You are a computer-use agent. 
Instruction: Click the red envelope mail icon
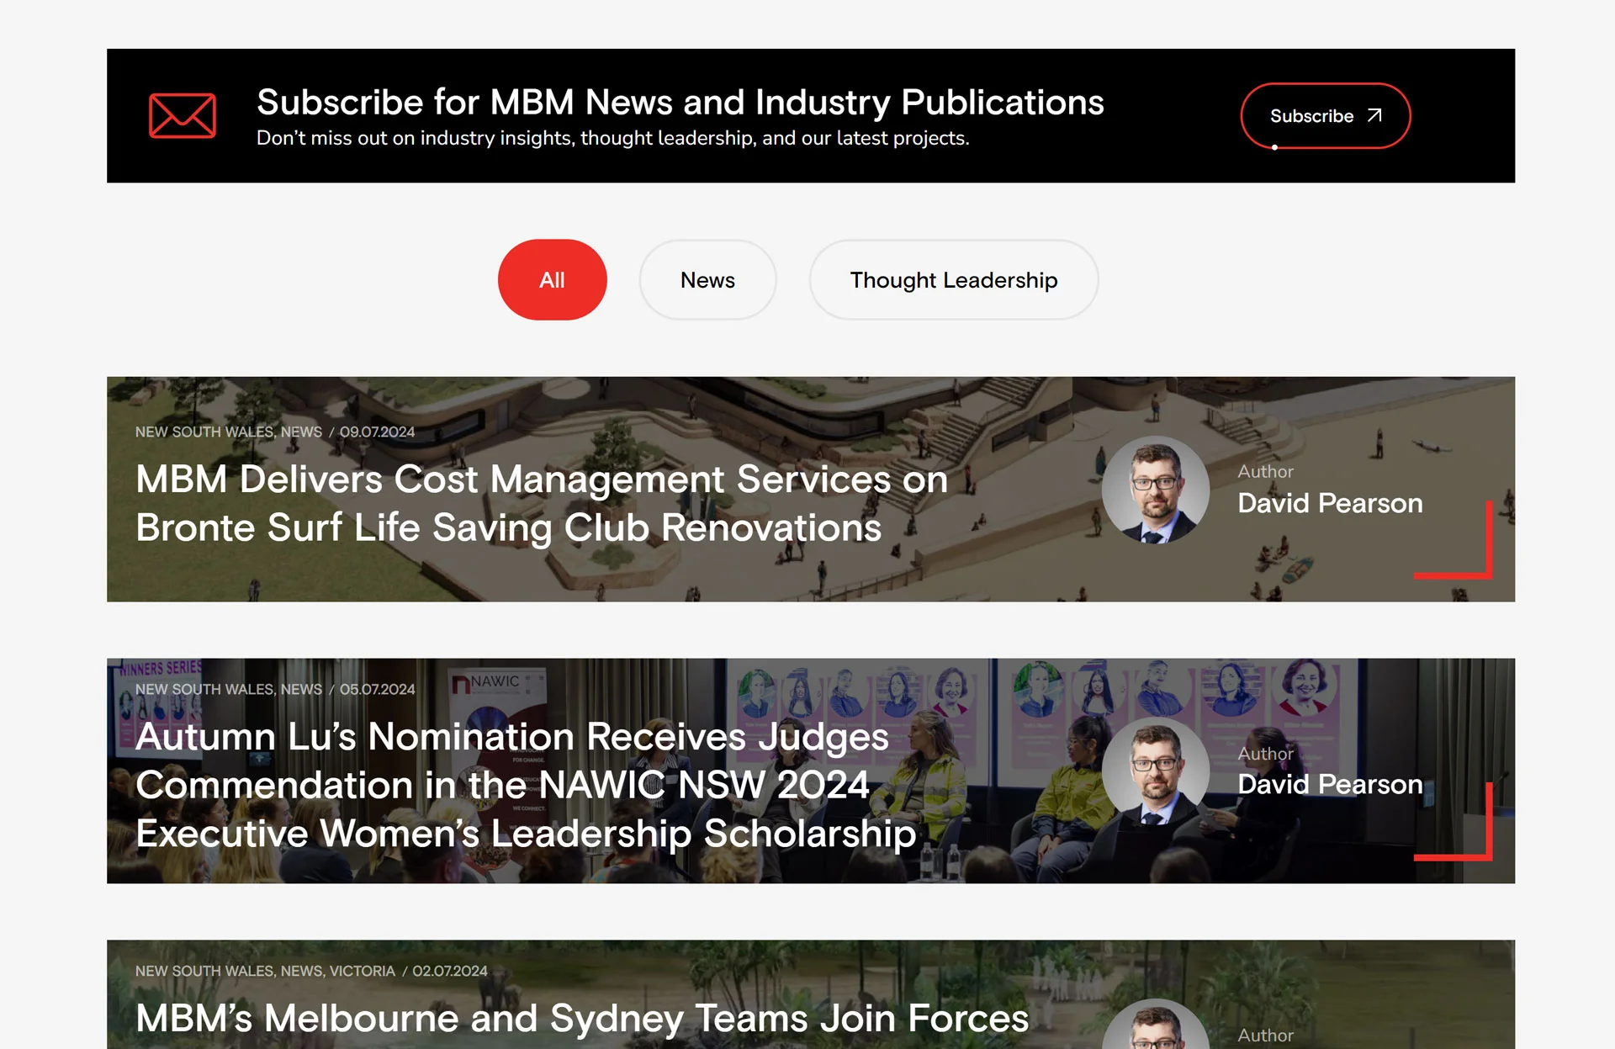[183, 115]
